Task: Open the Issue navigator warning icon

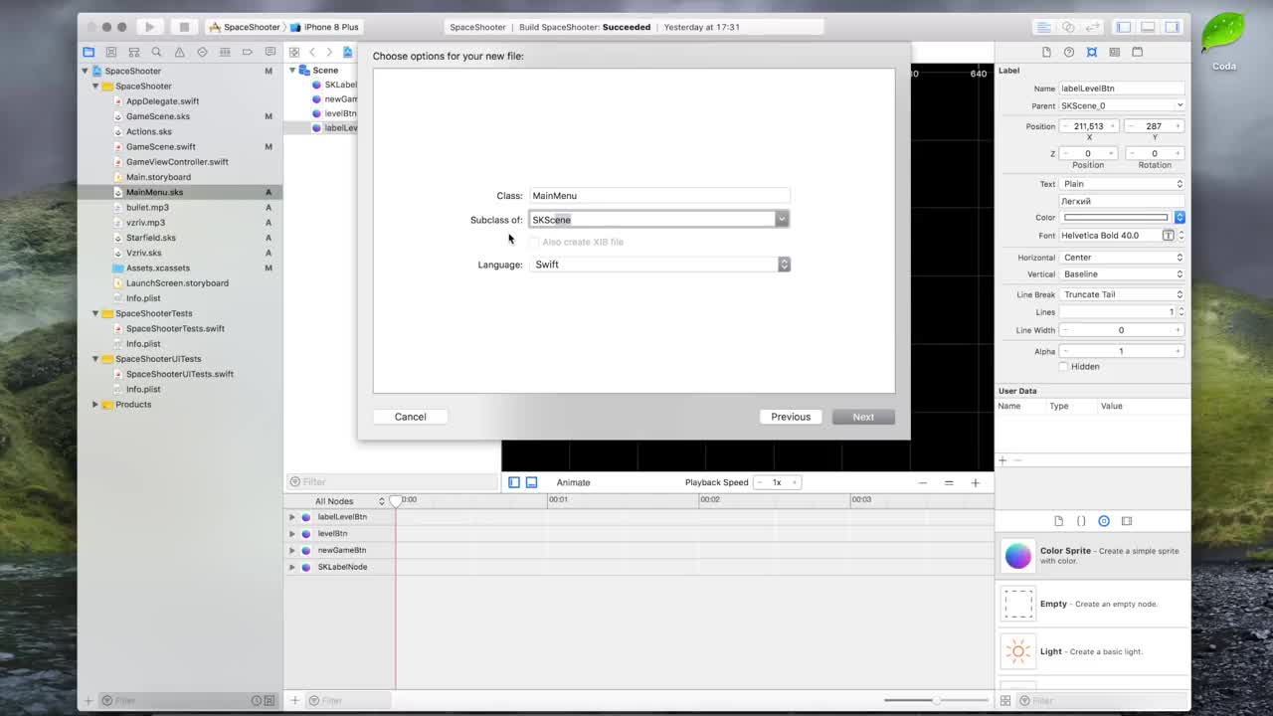Action: (179, 52)
